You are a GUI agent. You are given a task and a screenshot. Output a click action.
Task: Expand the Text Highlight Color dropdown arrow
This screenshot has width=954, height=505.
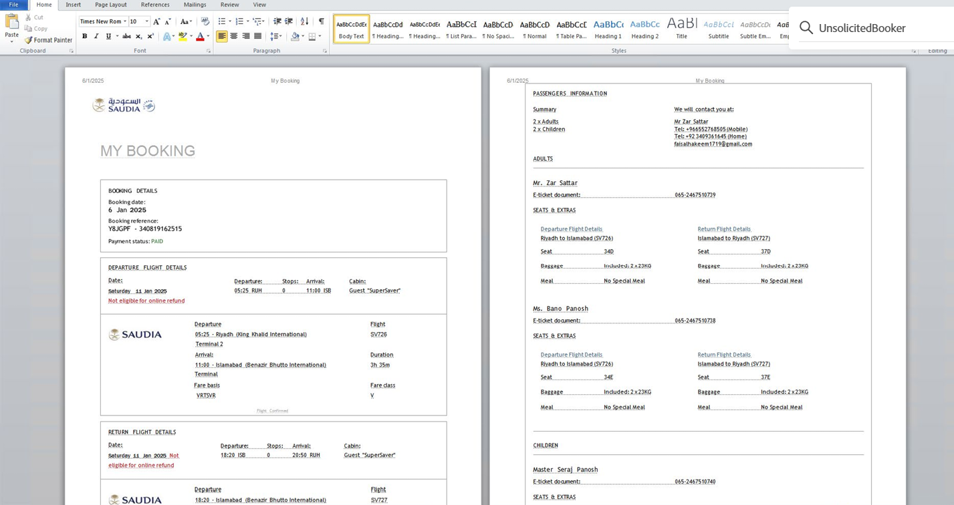[191, 36]
